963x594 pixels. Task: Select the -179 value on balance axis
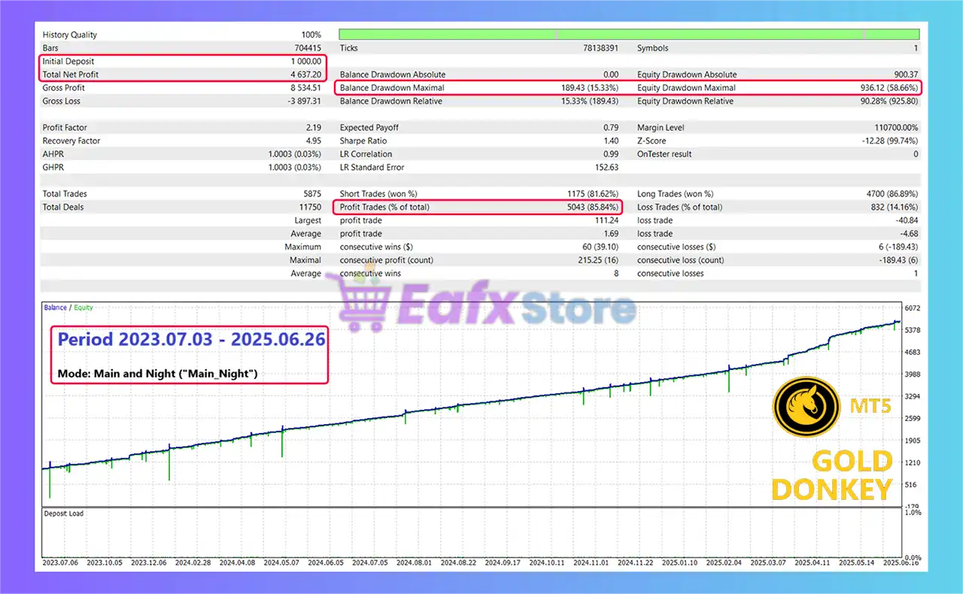pyautogui.click(x=911, y=507)
